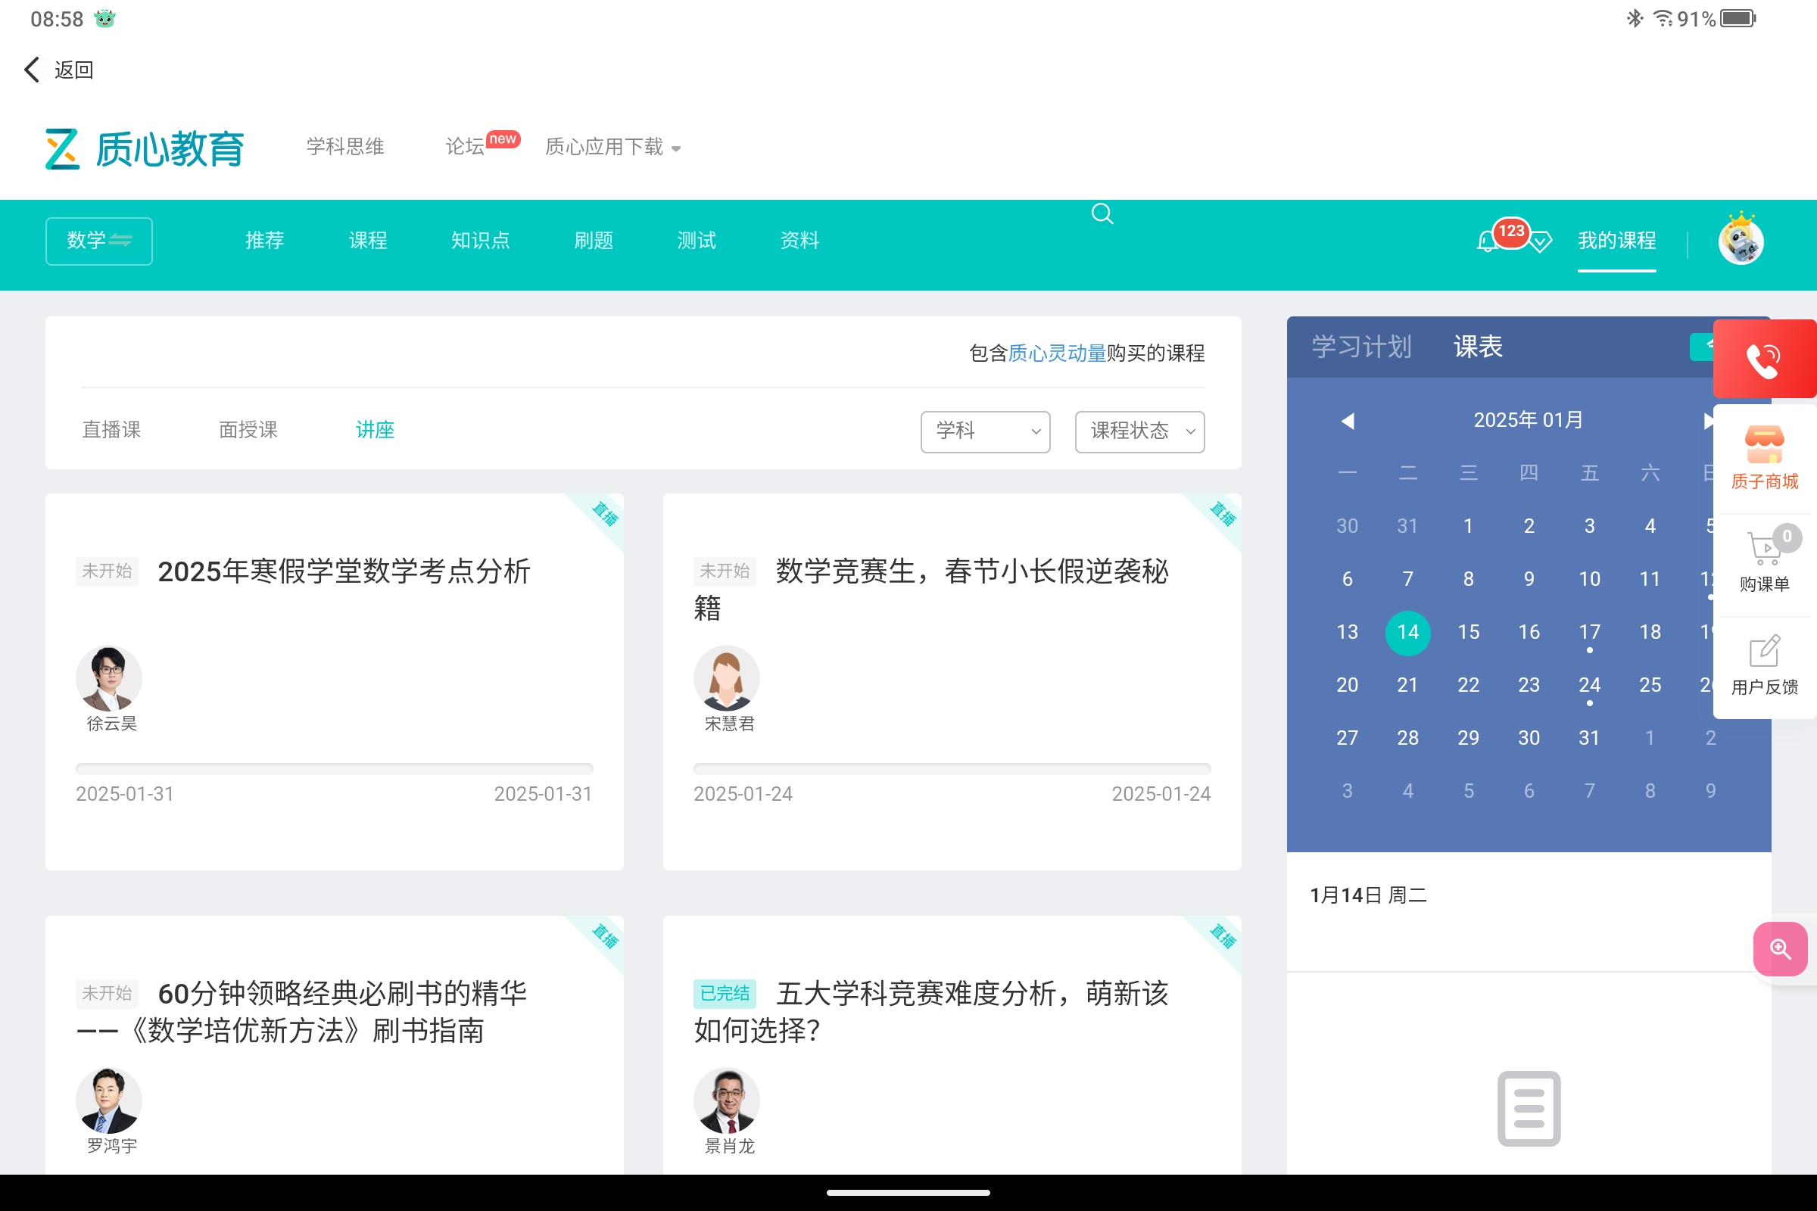Viewport: 1817px width, 1211px height.
Task: Expand the 课程状态 dropdown
Action: coord(1139,431)
